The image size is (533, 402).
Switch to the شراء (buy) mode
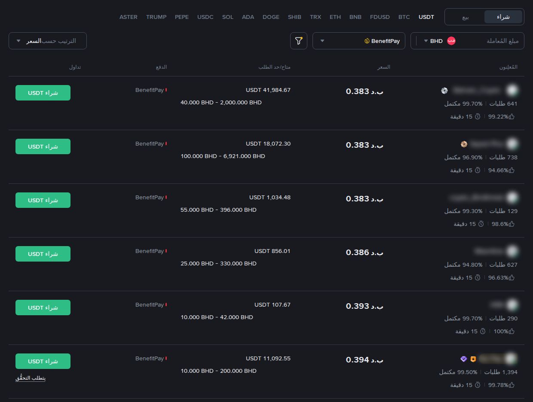tap(503, 17)
